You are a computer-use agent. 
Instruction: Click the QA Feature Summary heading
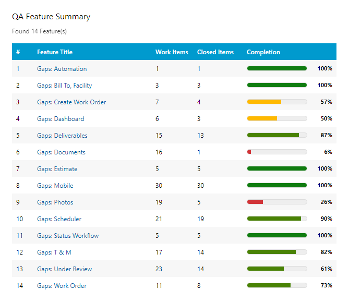point(51,17)
